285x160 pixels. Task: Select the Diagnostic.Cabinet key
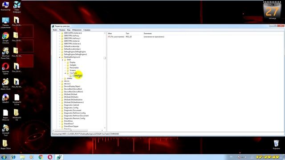[71, 105]
